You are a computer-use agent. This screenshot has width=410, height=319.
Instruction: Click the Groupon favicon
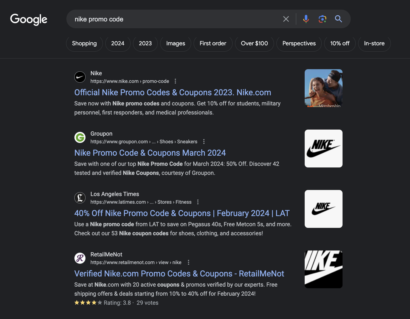click(x=80, y=138)
